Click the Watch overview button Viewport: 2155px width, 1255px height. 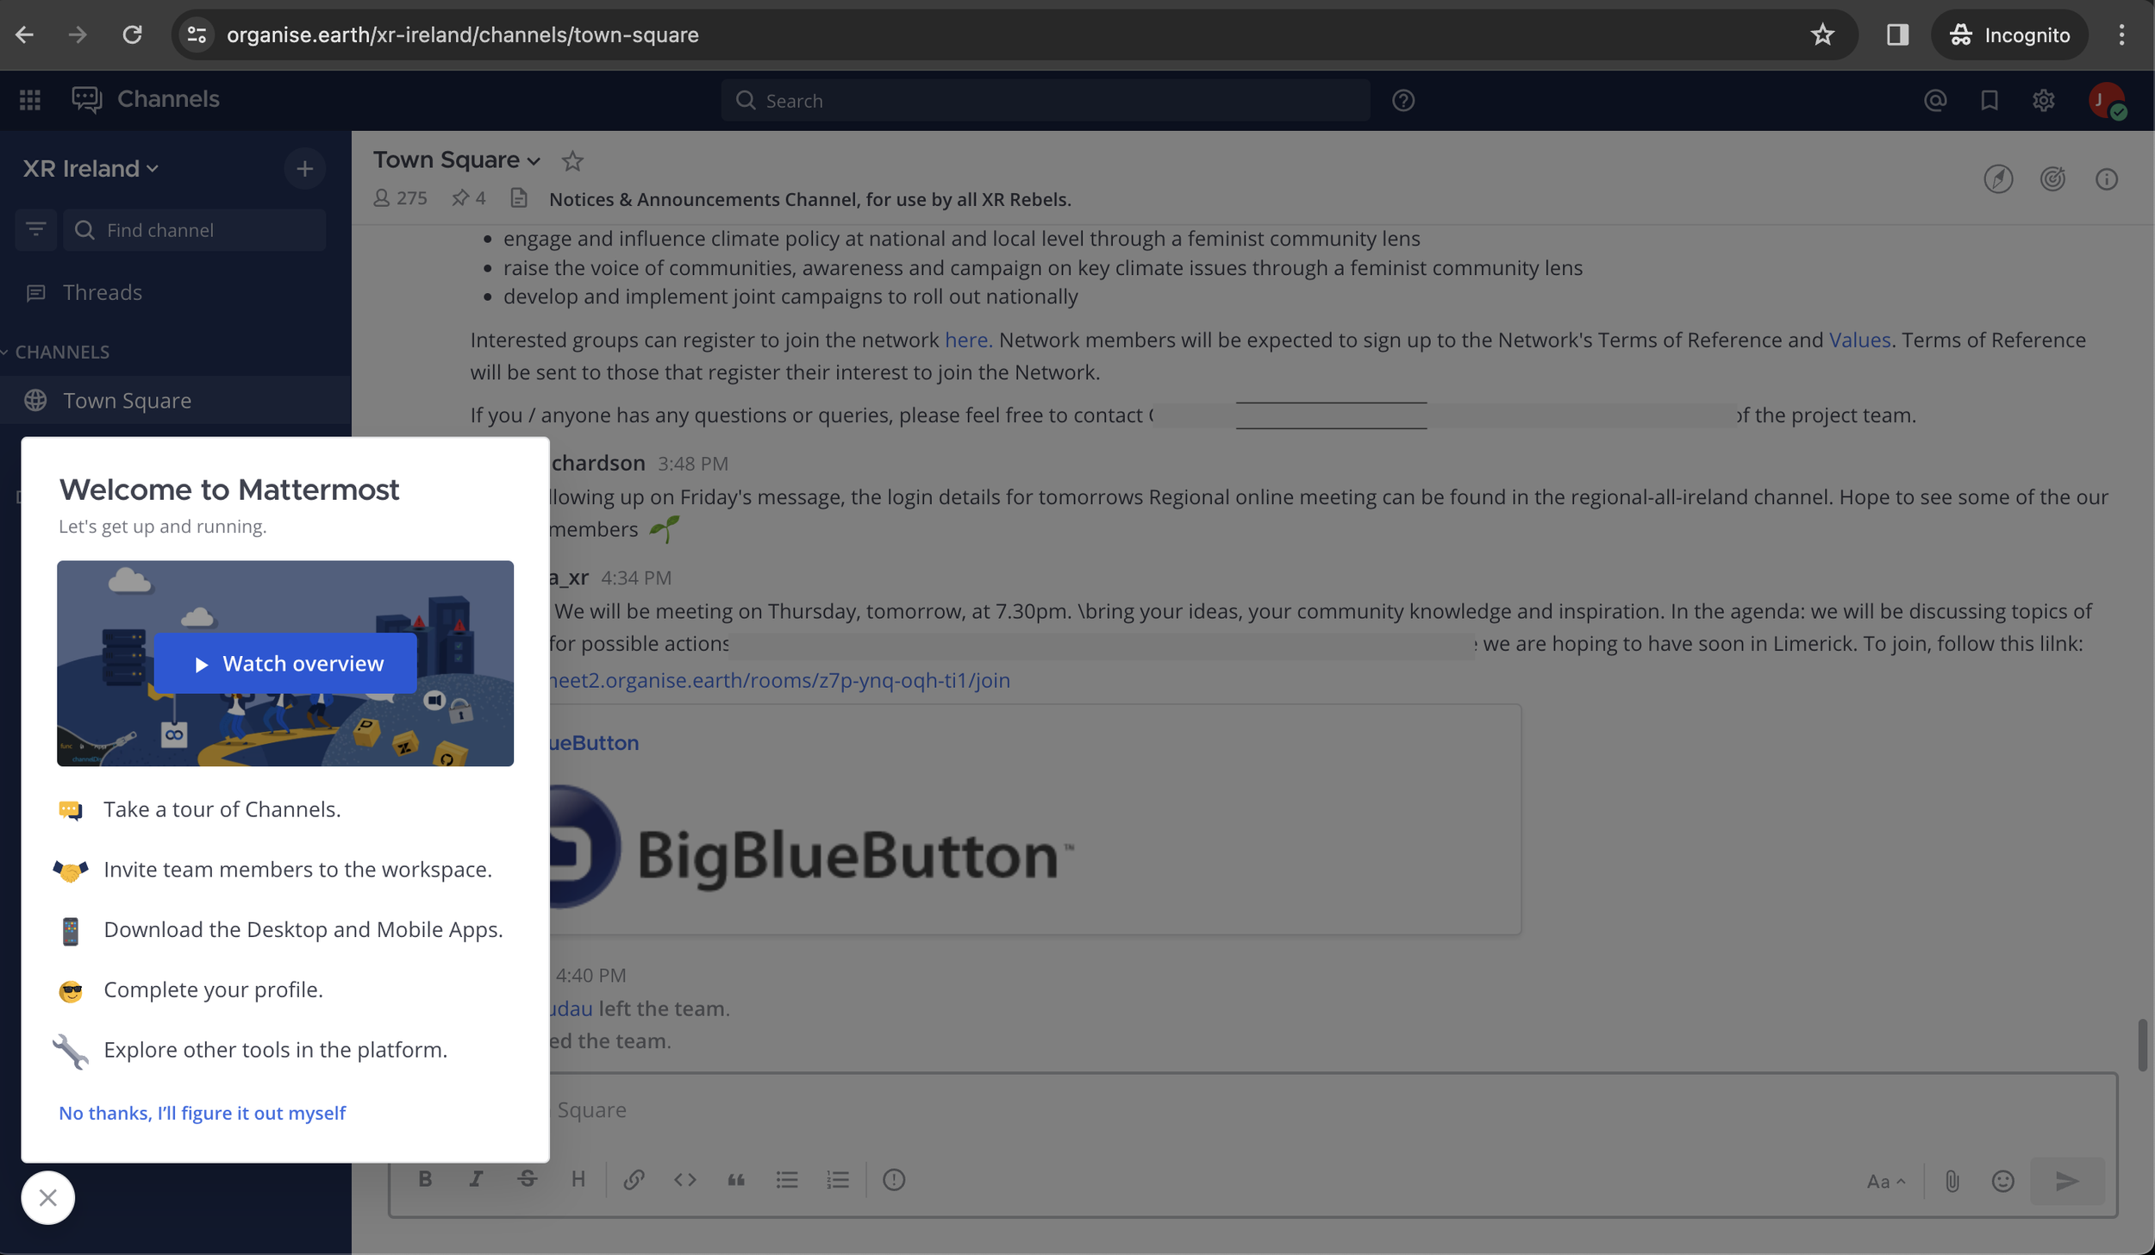pos(285,663)
